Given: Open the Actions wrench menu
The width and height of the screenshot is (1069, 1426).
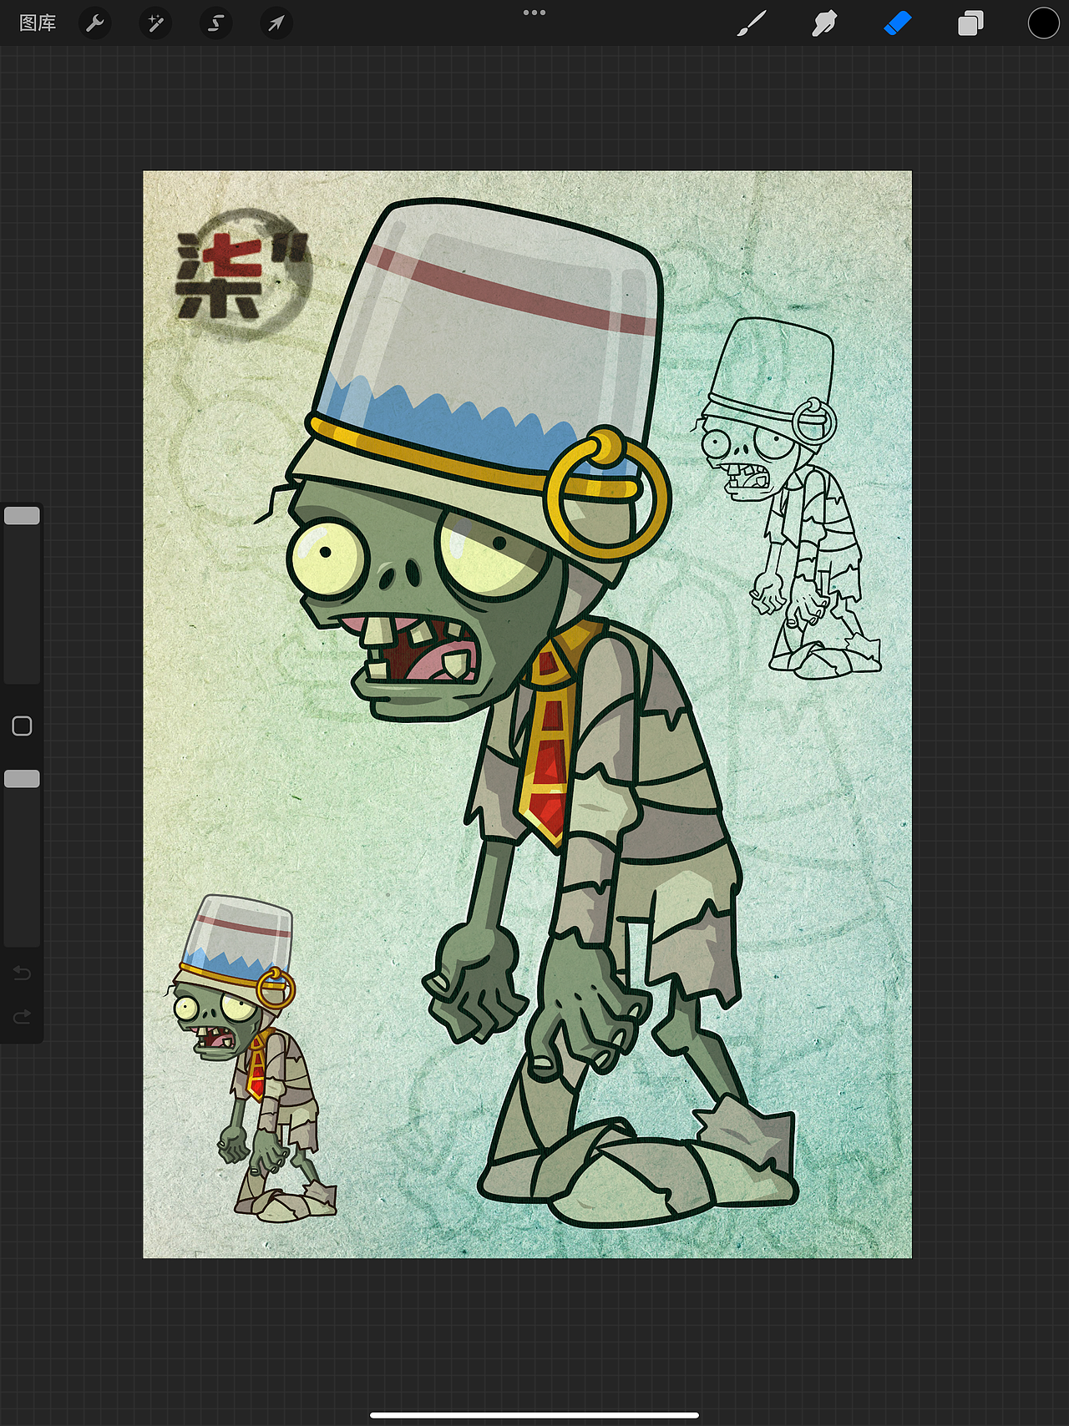Looking at the screenshot, I should coord(95,23).
